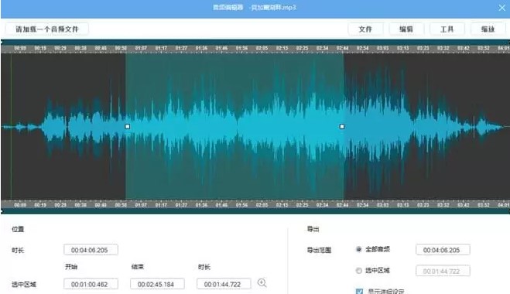Click the magnifier zoom-to-selection icon
The image size is (510, 294).
point(262,283)
